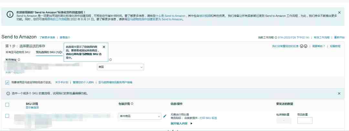The image size is (349, 131).
Task: Open the 单件商品 packing dropdown
Action: 140,116
